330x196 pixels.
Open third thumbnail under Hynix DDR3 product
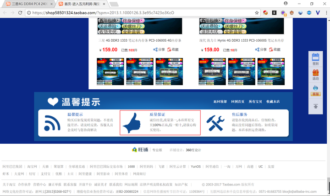[x=271, y=72]
